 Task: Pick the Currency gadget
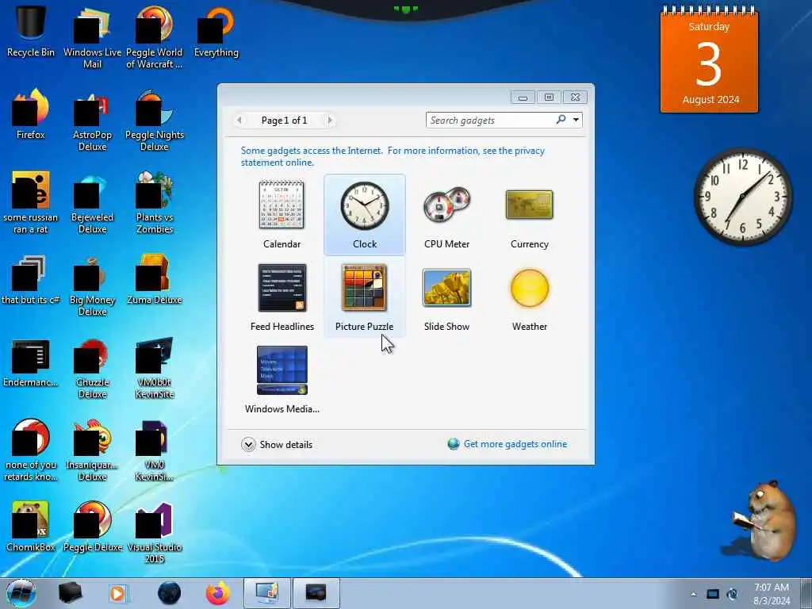pyautogui.click(x=529, y=214)
